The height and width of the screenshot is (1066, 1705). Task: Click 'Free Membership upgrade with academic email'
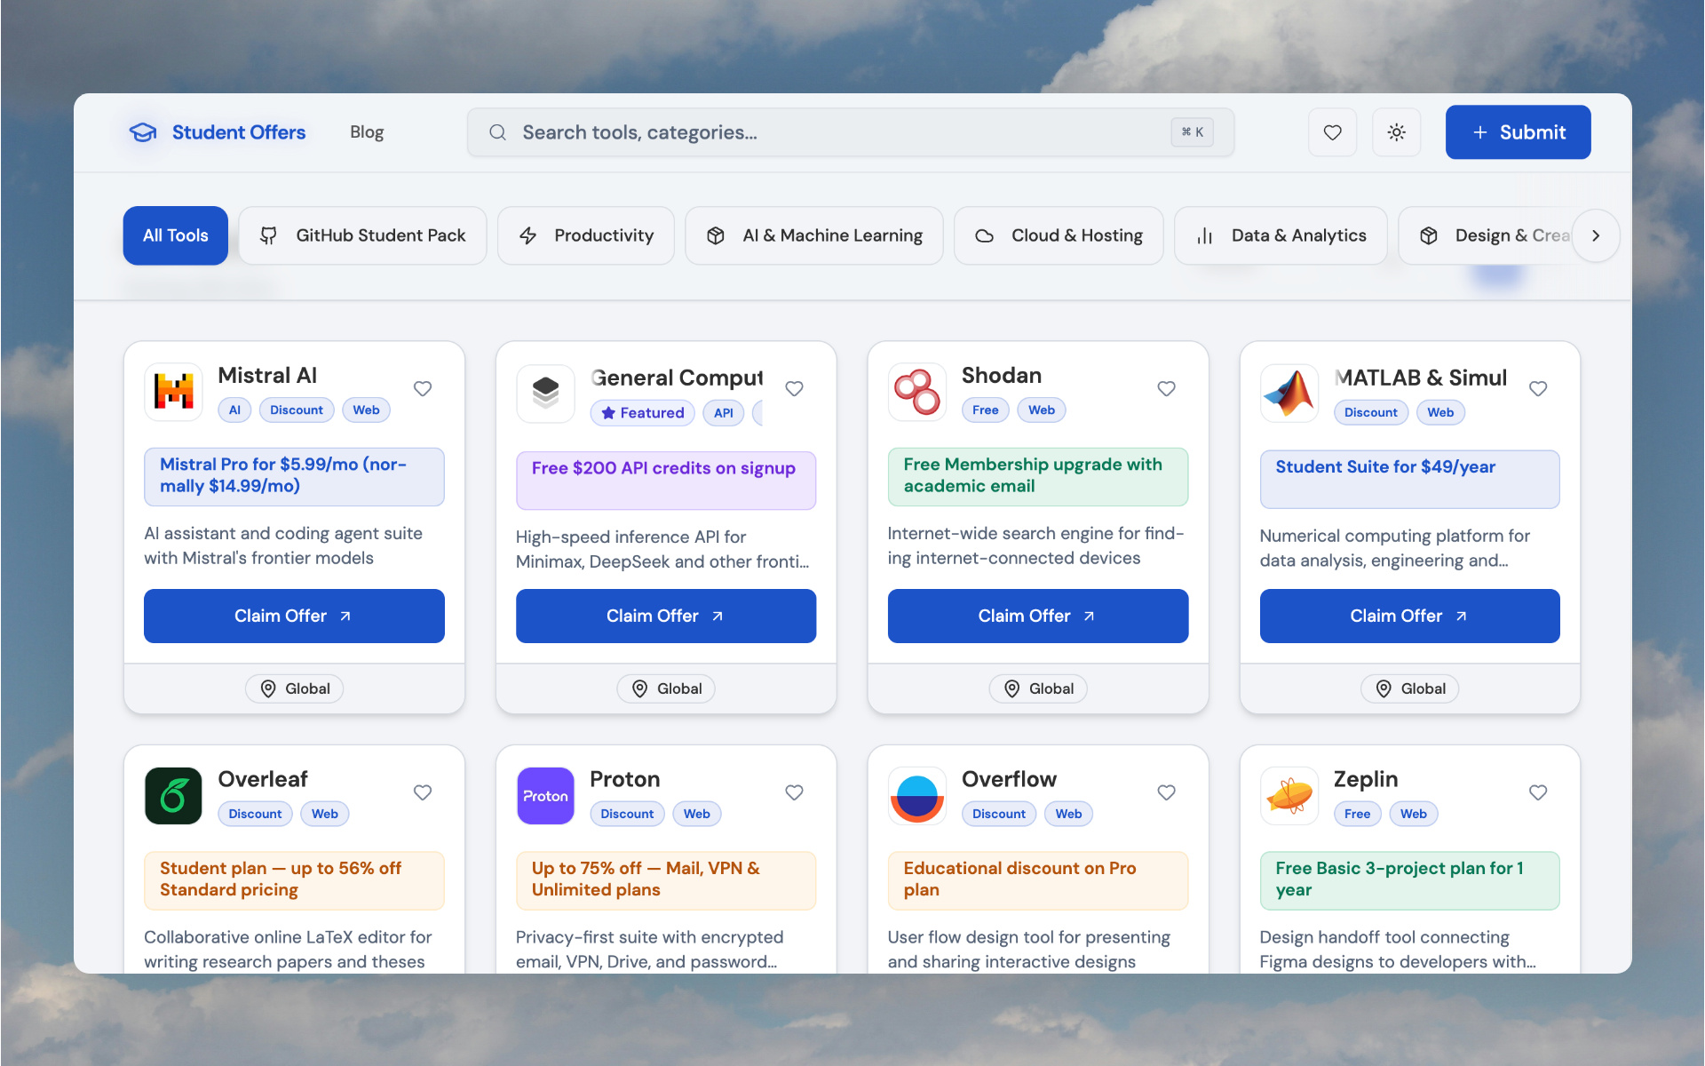1033,475
